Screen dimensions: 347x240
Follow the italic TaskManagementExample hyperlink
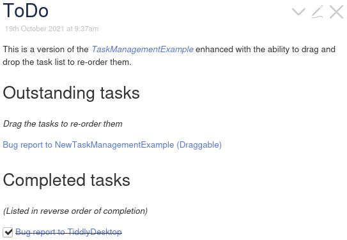point(143,50)
